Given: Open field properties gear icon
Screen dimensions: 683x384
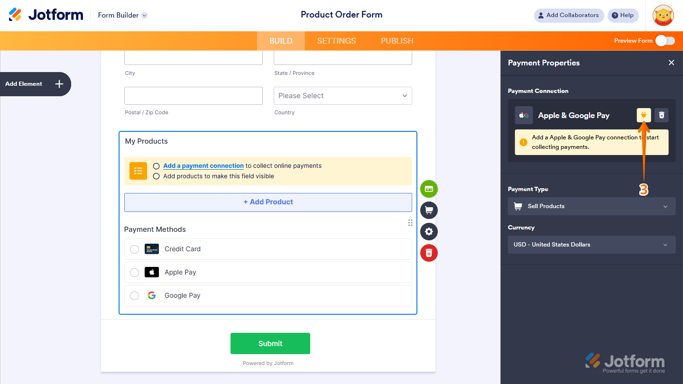Looking at the screenshot, I should coord(429,231).
